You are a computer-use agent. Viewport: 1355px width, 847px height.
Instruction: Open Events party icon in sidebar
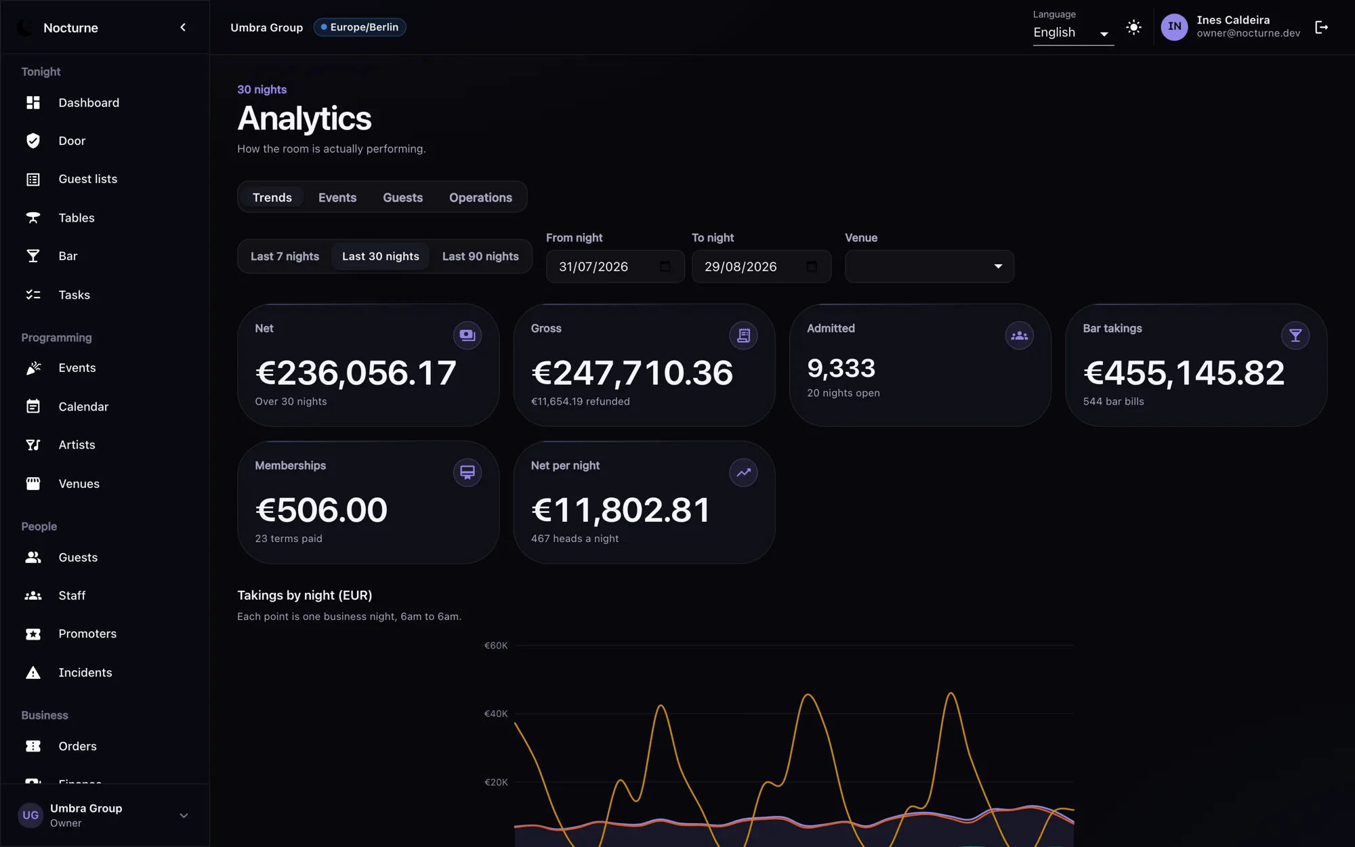[33, 368]
